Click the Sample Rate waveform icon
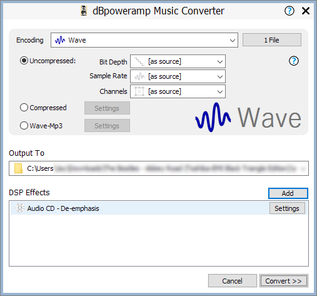 139,76
